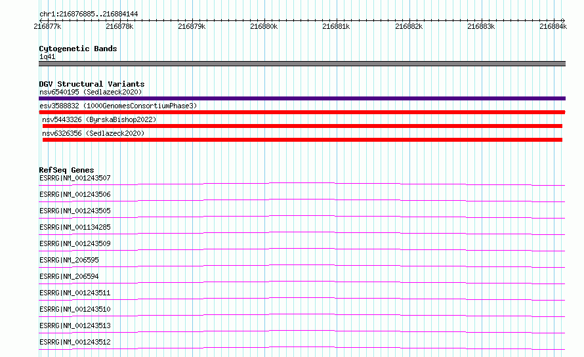Click the 1q41 band label
Screen dimensions: 584x357
[47, 56]
